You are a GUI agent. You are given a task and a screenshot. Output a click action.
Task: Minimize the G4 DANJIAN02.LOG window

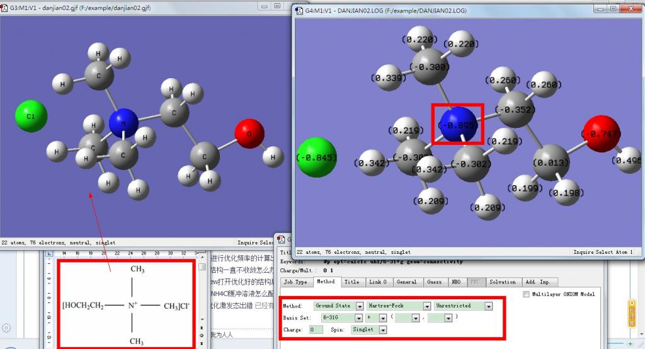(601, 9)
